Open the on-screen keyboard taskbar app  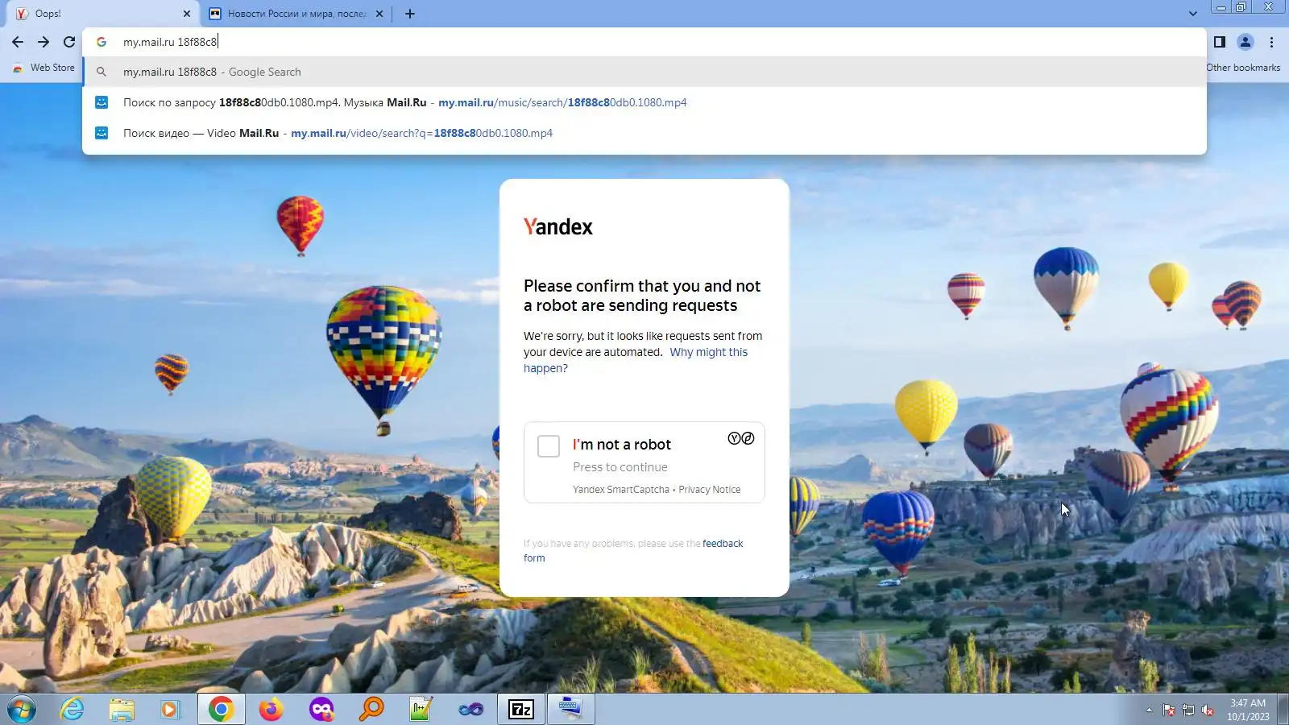(x=571, y=710)
